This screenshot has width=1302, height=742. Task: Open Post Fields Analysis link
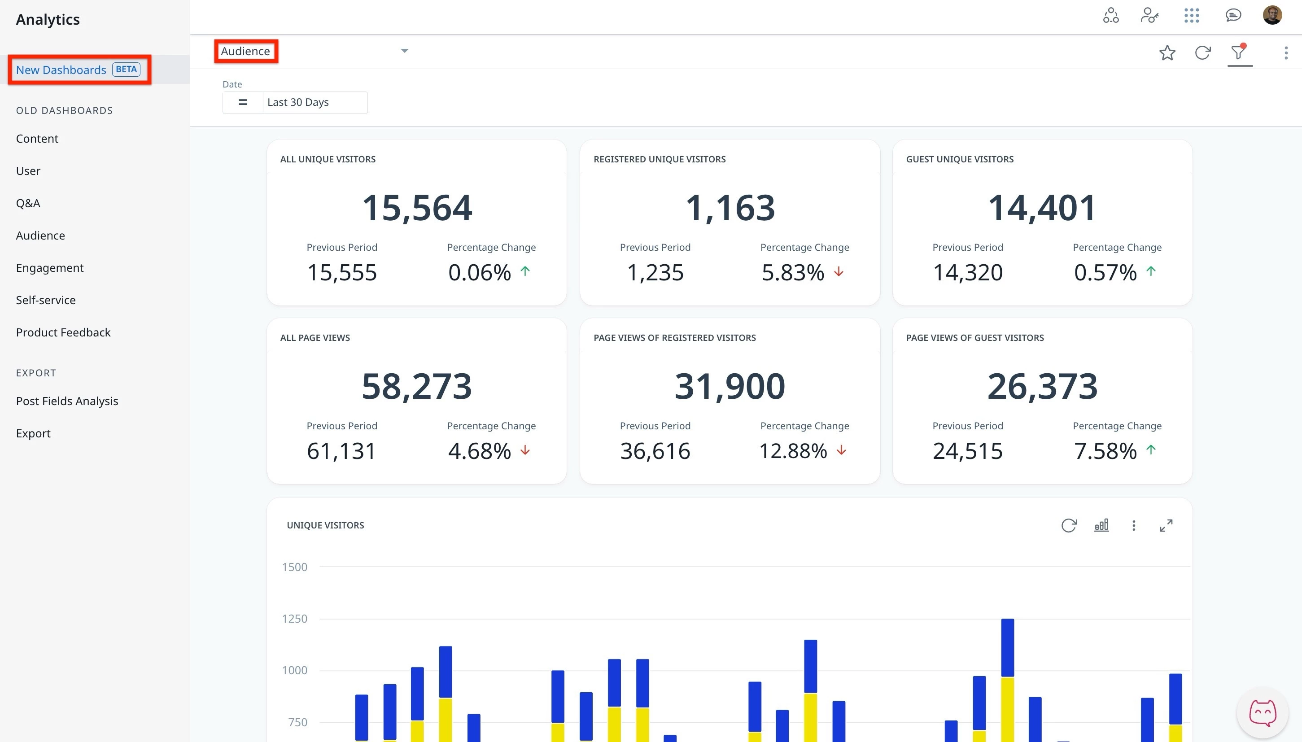coord(67,401)
